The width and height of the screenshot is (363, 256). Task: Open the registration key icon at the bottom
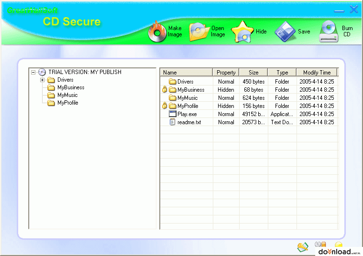point(303,247)
